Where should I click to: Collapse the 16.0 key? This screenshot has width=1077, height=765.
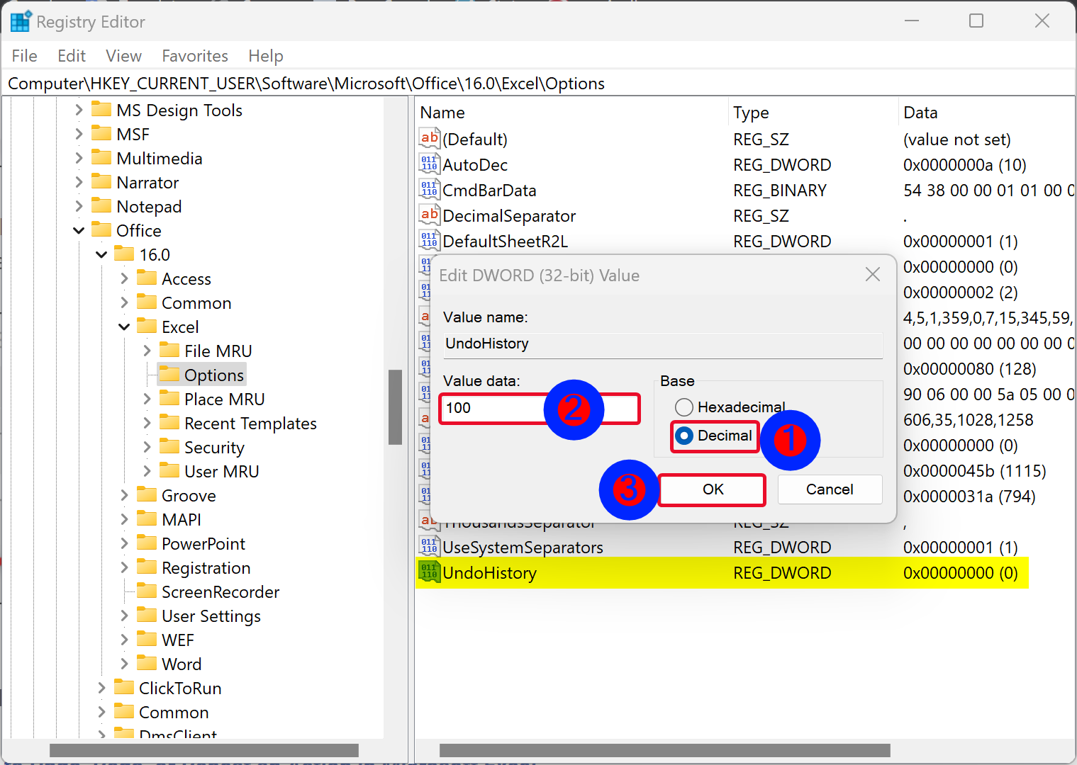click(x=101, y=254)
